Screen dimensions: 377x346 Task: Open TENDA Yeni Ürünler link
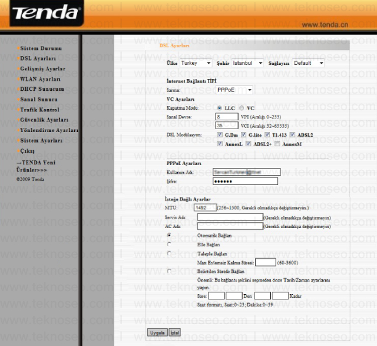36,166
